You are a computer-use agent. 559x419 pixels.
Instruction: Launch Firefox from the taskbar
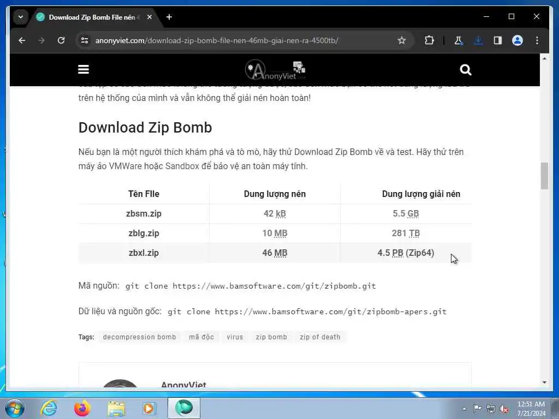pos(82,408)
